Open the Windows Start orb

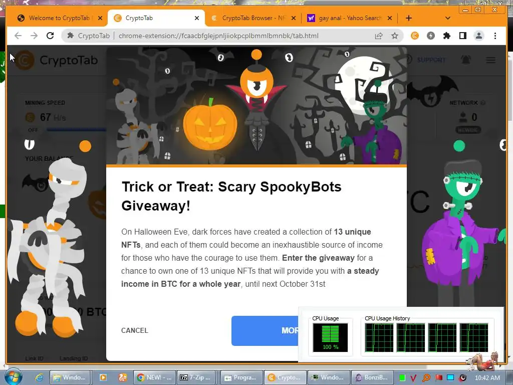coord(13,377)
